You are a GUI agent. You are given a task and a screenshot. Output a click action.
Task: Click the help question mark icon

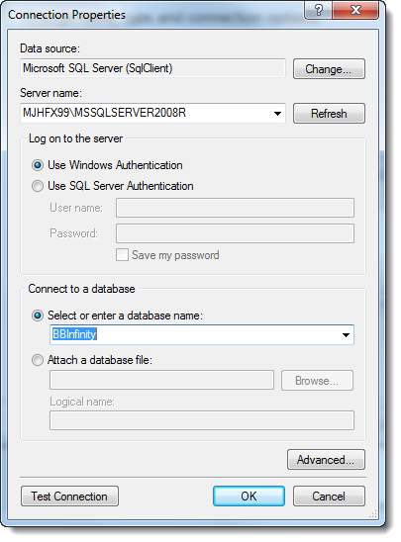(318, 10)
